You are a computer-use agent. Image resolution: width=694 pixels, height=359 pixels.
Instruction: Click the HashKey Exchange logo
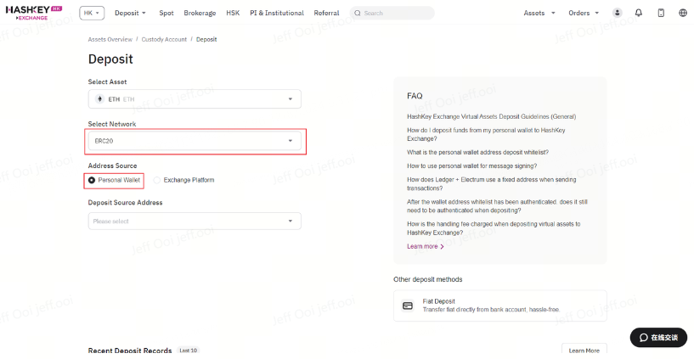click(x=34, y=13)
